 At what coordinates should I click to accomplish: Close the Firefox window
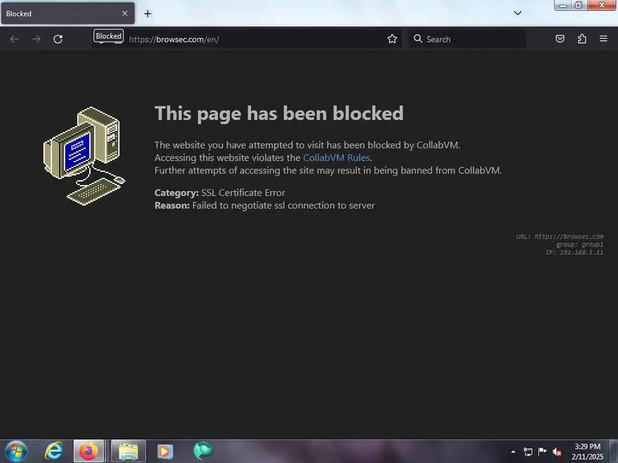[602, 5]
